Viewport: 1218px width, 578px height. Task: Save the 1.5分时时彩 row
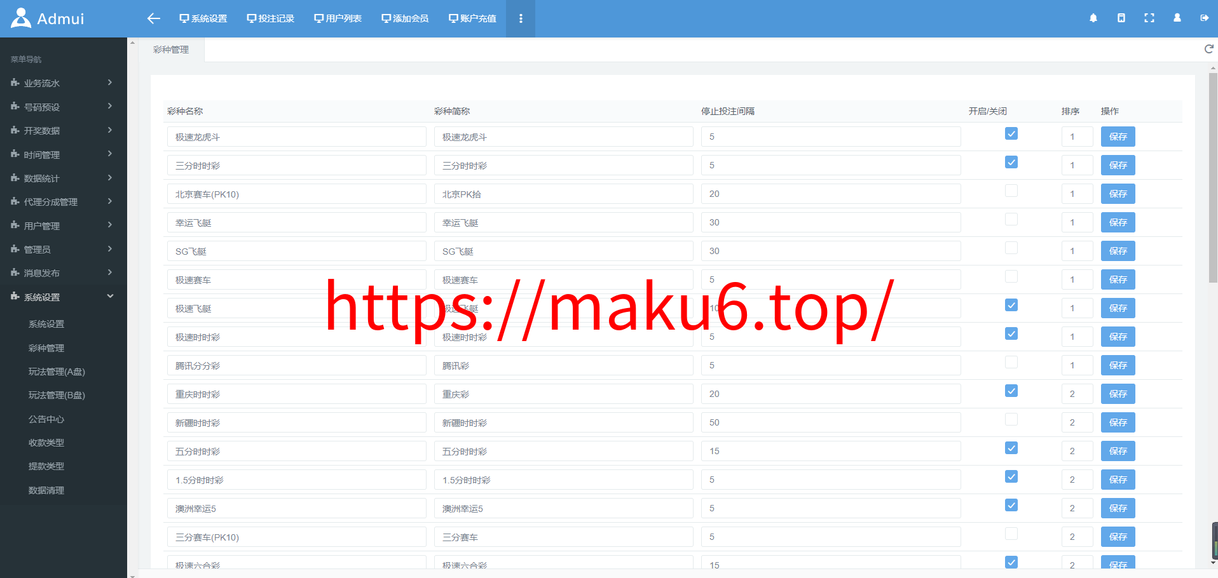pos(1118,480)
